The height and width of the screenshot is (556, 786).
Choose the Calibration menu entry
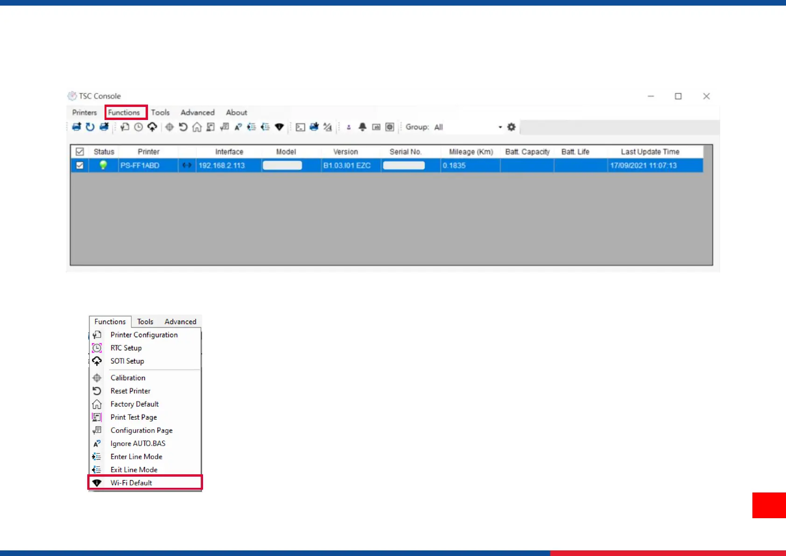point(145,378)
